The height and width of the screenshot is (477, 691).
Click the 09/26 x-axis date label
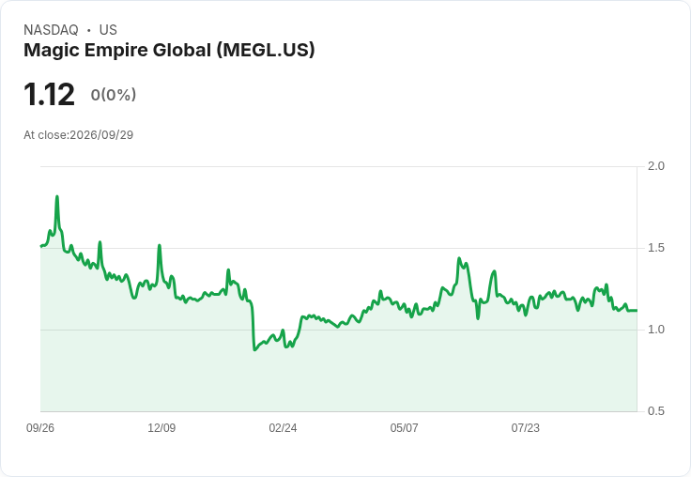pos(40,427)
